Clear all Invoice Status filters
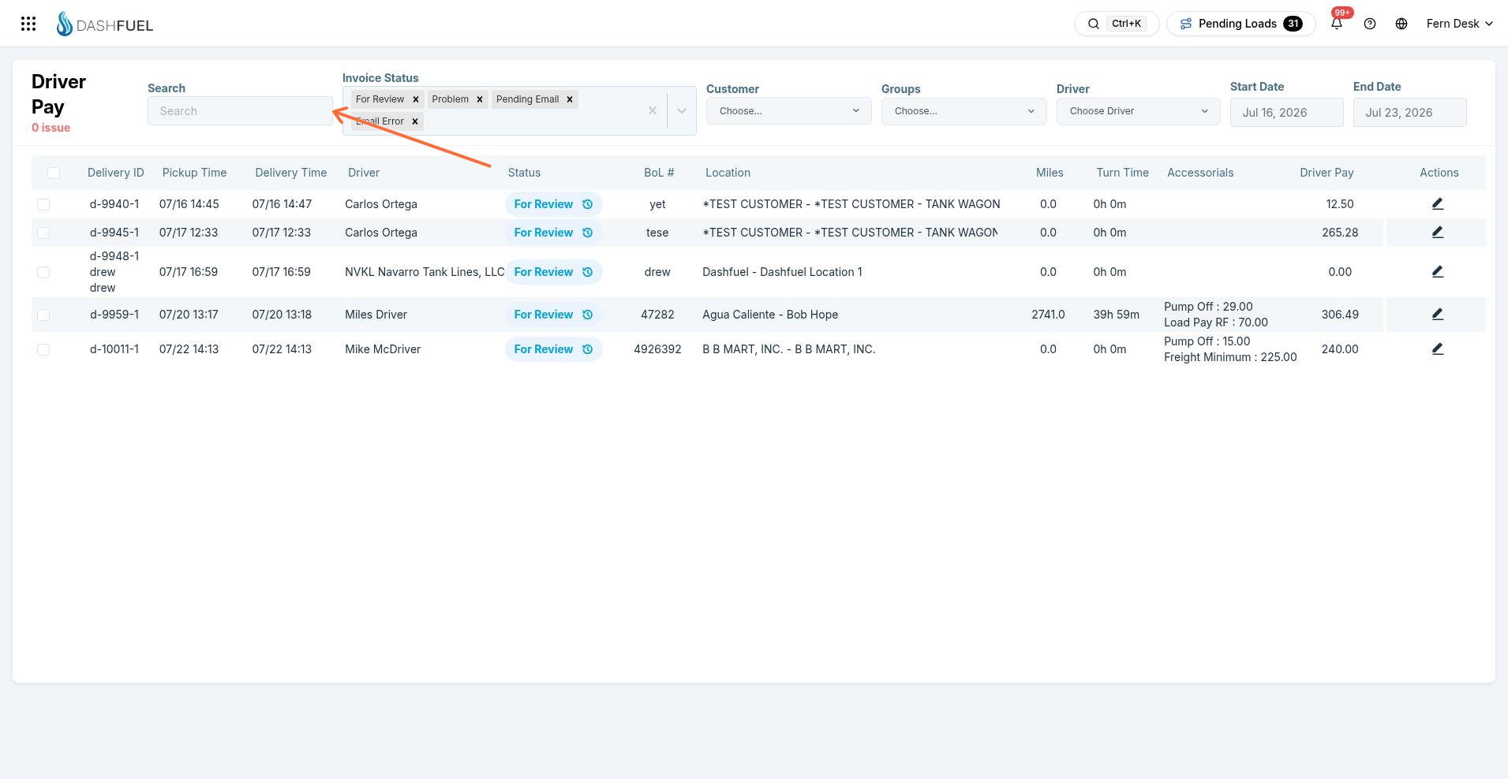The image size is (1508, 779). pyautogui.click(x=653, y=111)
